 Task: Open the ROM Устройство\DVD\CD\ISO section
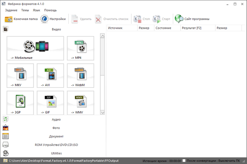pyautogui.click(x=56, y=145)
